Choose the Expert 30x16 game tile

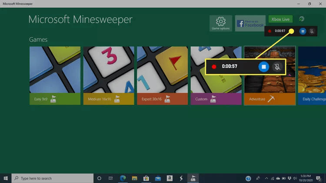tap(162, 75)
